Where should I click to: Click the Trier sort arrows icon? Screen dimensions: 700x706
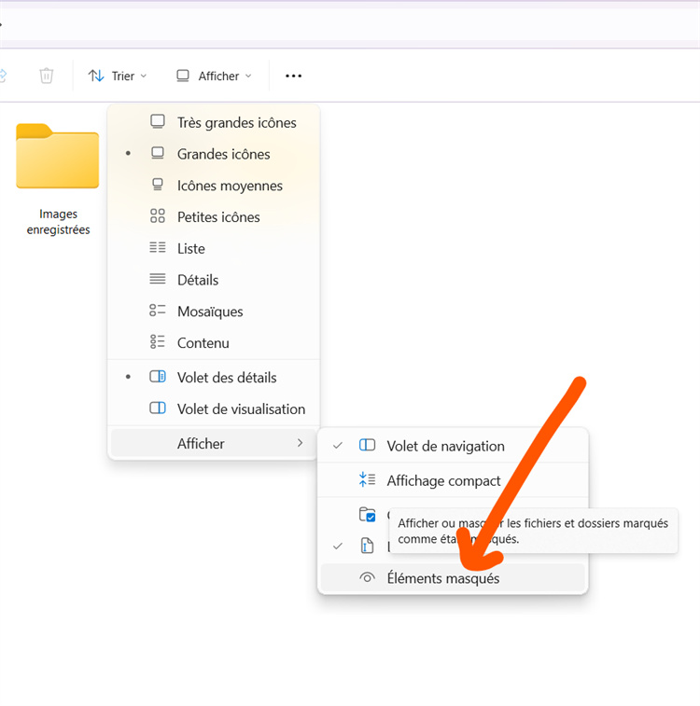tap(96, 76)
